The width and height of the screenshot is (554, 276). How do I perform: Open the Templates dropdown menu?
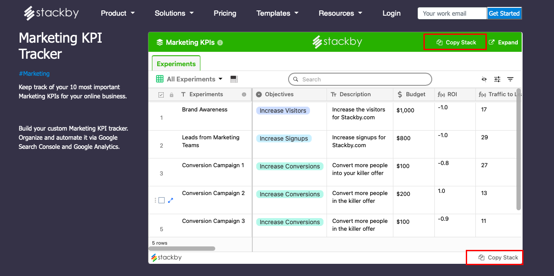tap(278, 13)
